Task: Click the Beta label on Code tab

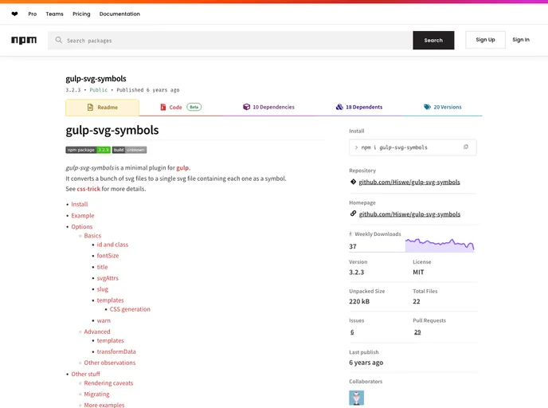Action: click(194, 107)
